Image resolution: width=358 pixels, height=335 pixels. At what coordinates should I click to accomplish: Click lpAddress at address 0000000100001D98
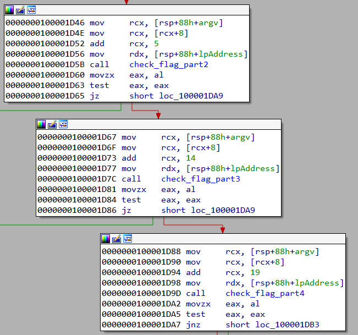[x=317, y=283]
